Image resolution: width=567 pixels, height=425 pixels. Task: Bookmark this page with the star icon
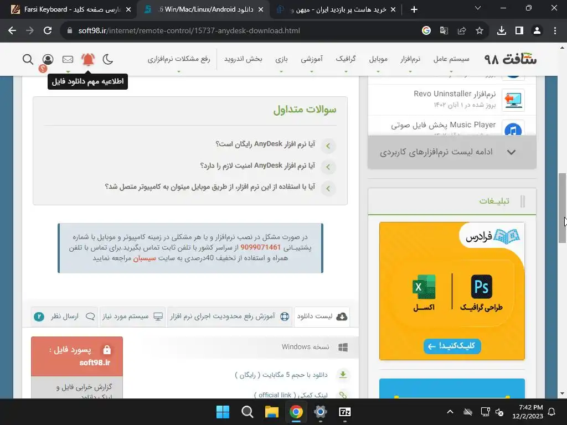tap(479, 31)
